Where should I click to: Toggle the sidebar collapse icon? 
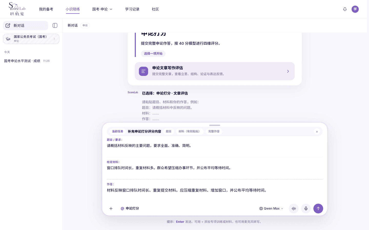[55, 25]
